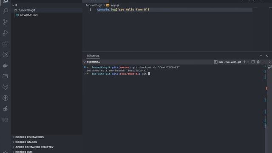This screenshot has width=272, height=153.
Task: Click line number 1 in editor
Action: tap(91, 9)
